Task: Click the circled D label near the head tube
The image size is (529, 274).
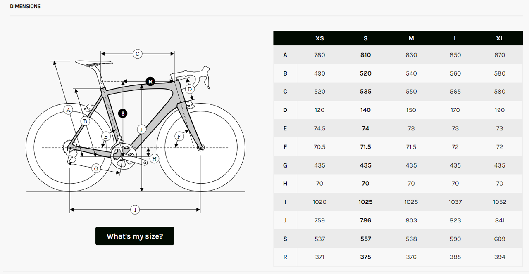Action: pyautogui.click(x=189, y=90)
